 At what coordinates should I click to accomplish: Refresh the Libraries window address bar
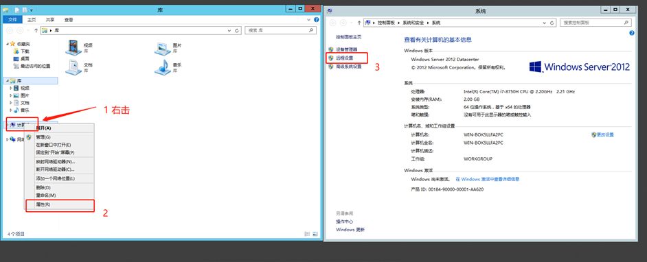pos(237,30)
